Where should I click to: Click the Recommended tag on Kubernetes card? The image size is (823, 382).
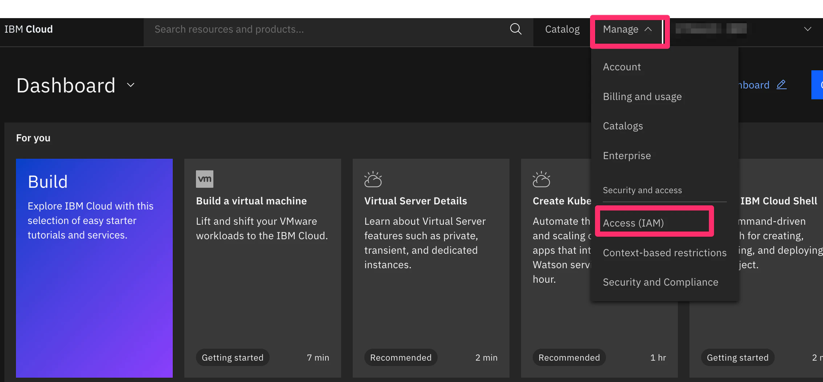point(569,358)
